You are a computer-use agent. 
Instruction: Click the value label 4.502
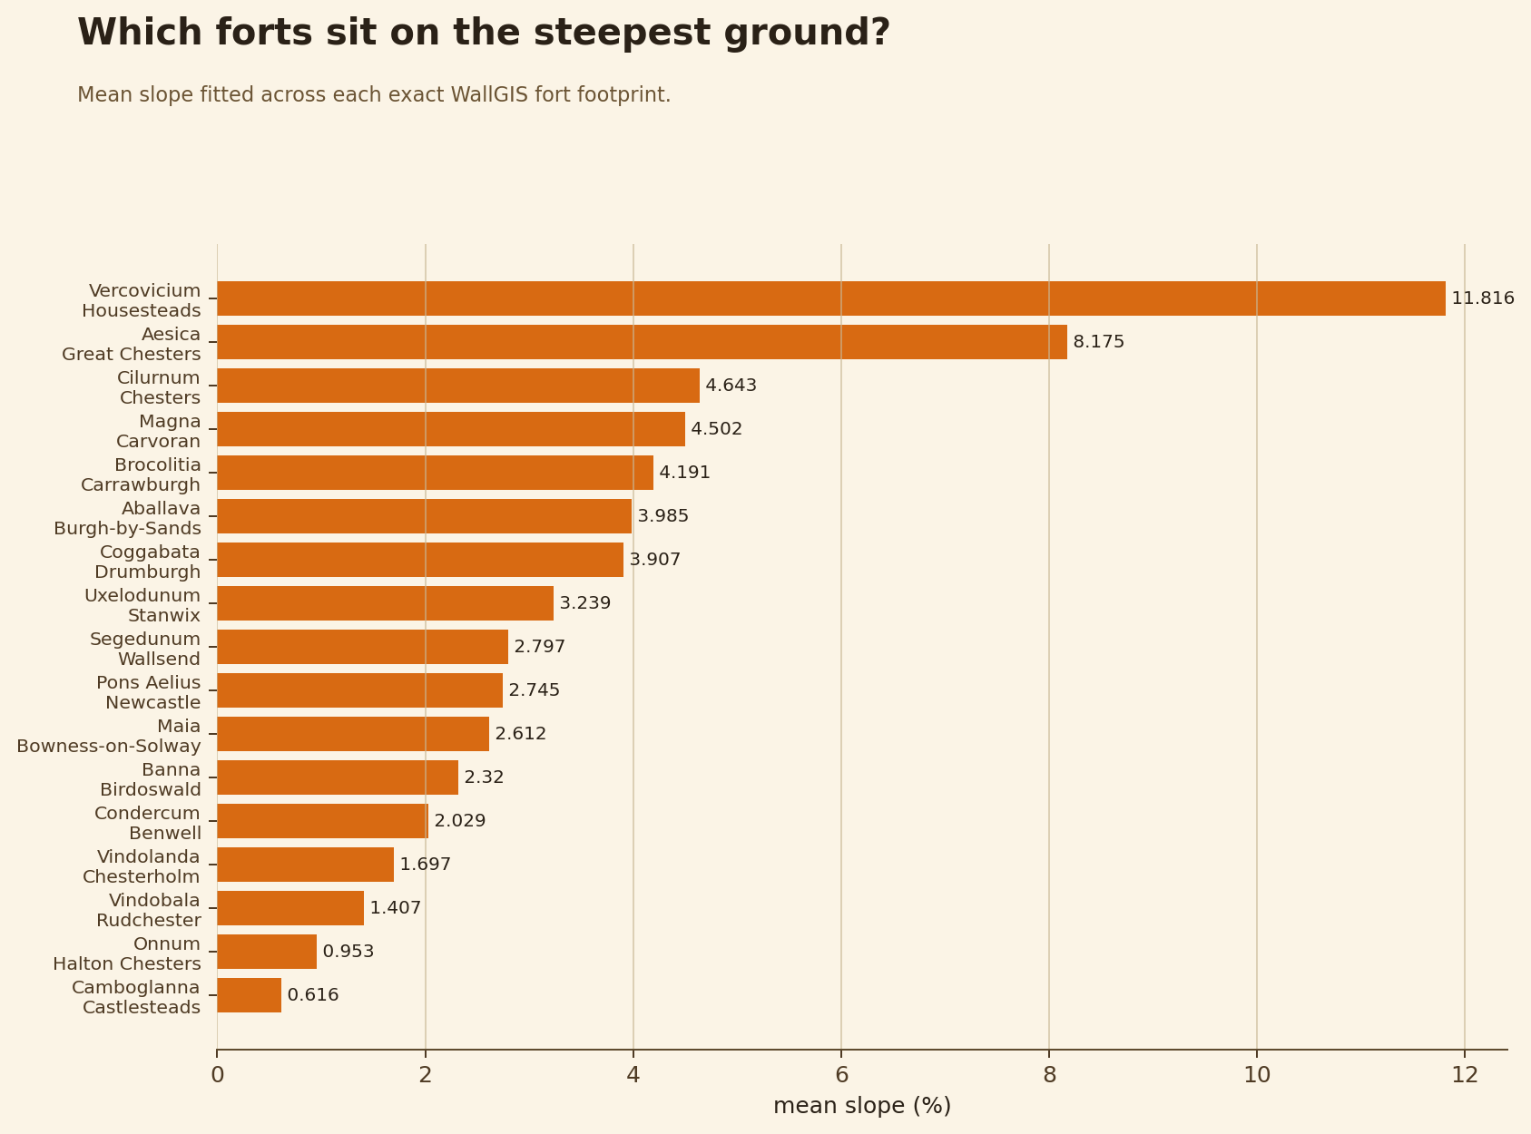[717, 429]
